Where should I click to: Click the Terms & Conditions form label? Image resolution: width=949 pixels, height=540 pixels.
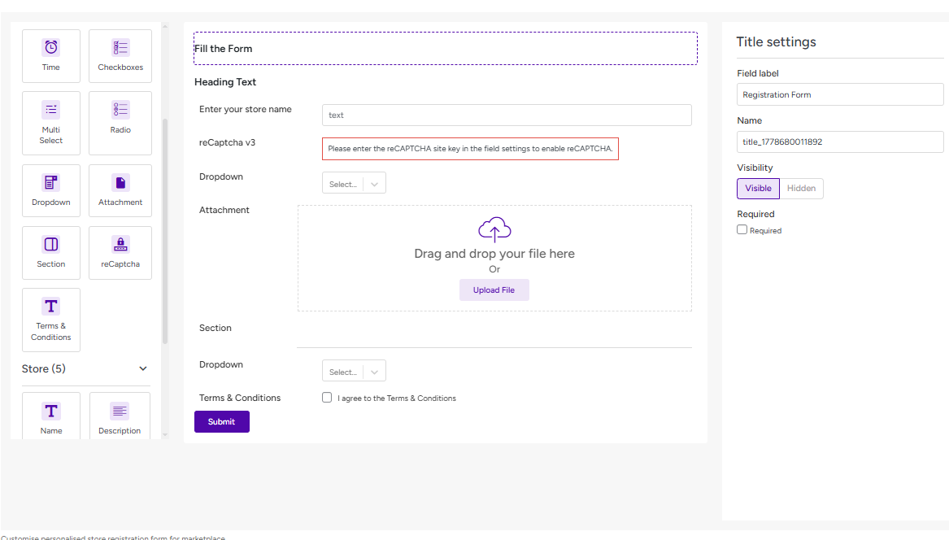coord(240,398)
